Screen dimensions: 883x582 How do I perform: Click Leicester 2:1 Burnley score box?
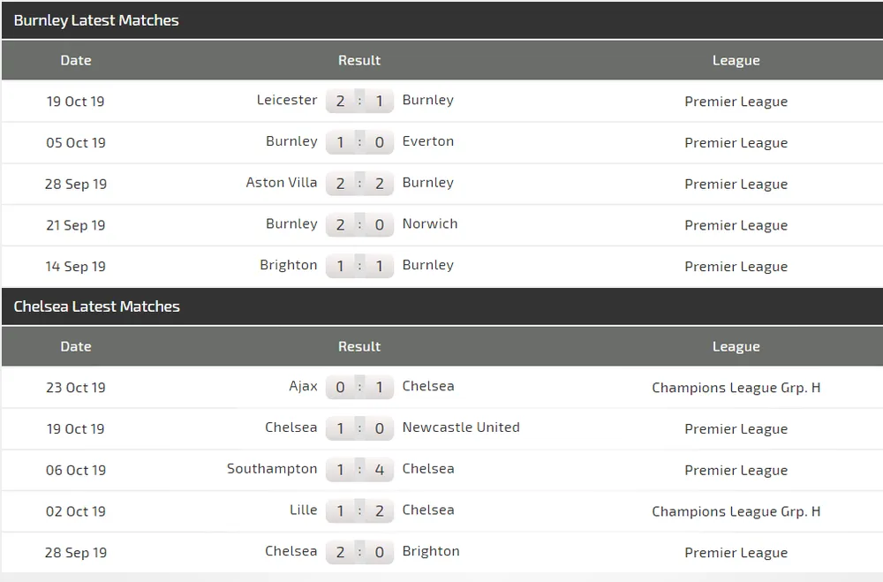point(359,101)
